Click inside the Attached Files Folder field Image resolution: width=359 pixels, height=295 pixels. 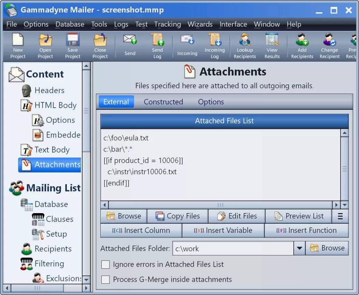(x=232, y=248)
